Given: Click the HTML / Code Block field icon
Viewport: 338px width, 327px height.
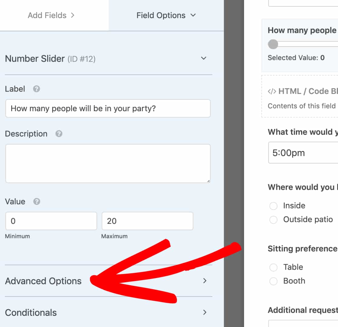Looking at the screenshot, I should [x=272, y=91].
